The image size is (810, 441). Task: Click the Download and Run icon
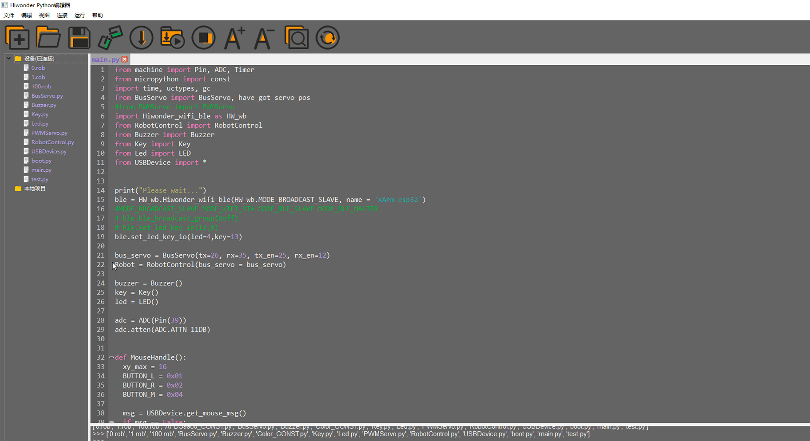click(x=172, y=38)
